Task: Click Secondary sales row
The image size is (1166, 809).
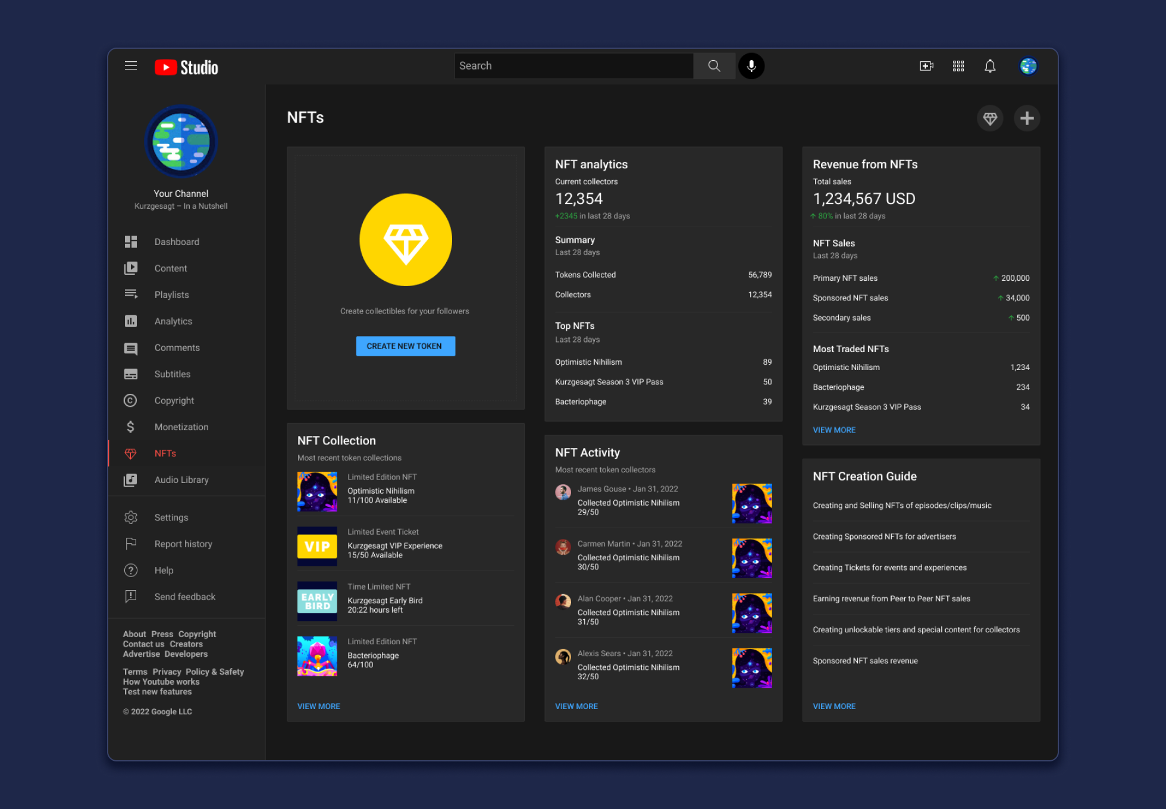Action: (x=921, y=318)
